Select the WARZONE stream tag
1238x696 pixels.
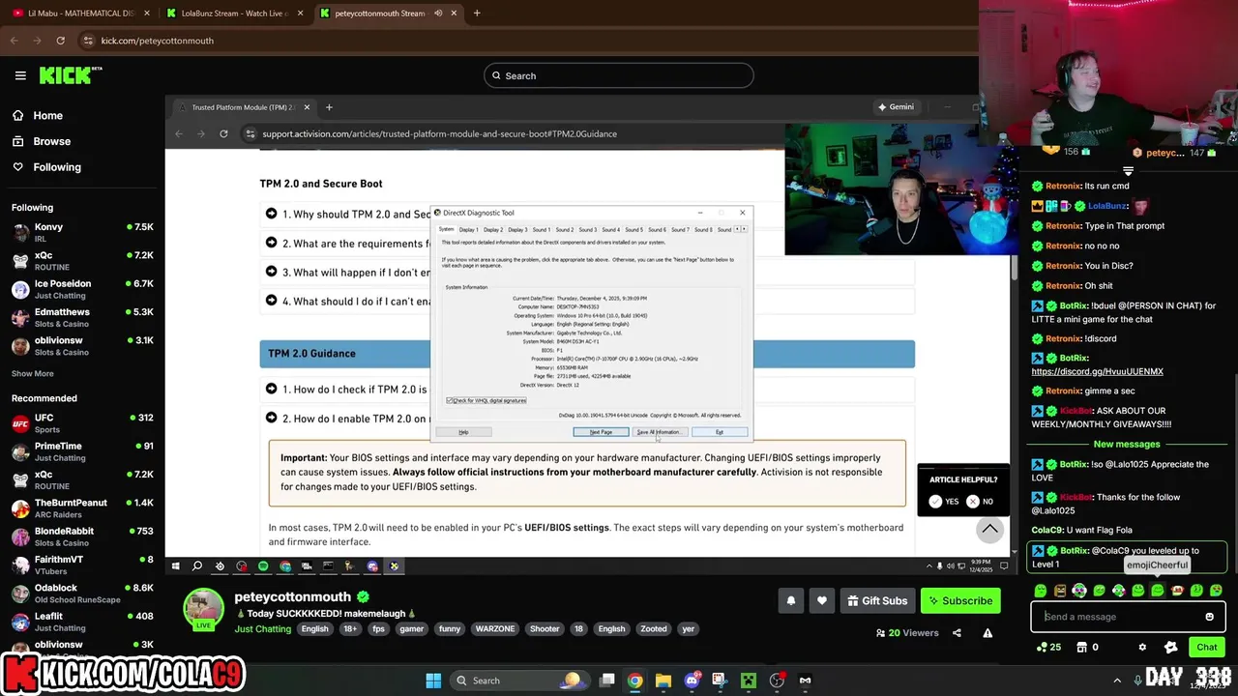(495, 628)
